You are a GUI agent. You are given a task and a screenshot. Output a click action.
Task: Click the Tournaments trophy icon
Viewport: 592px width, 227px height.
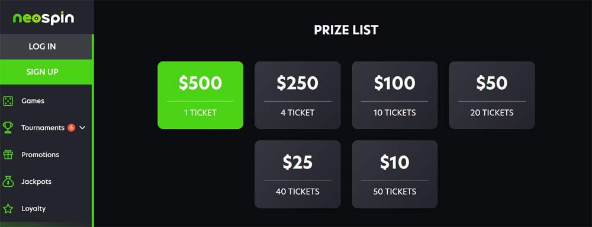coord(8,128)
